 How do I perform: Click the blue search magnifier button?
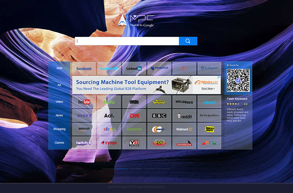pos(188,41)
